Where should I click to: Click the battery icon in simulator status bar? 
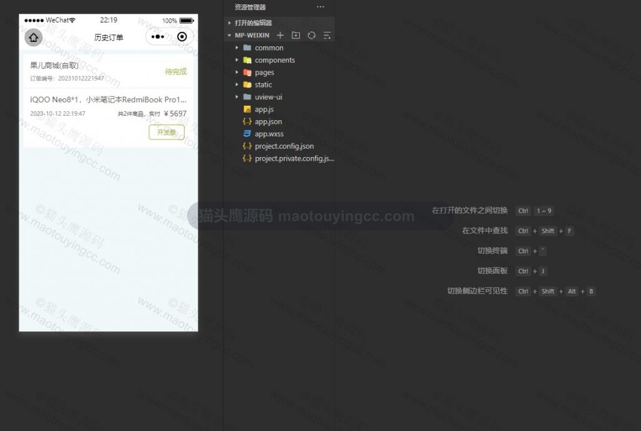point(187,21)
